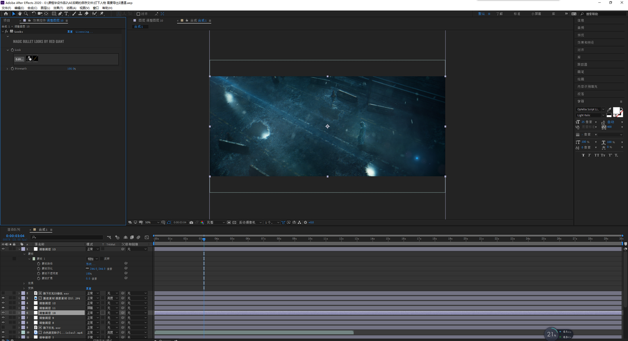
Task: Toggle stopwatch for Mask Feather property
Action: coord(39,269)
